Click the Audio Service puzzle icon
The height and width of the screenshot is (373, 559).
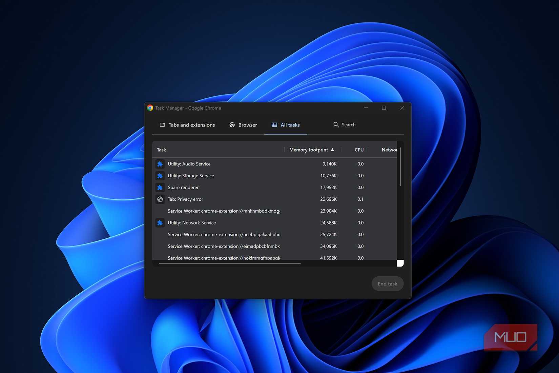160,164
